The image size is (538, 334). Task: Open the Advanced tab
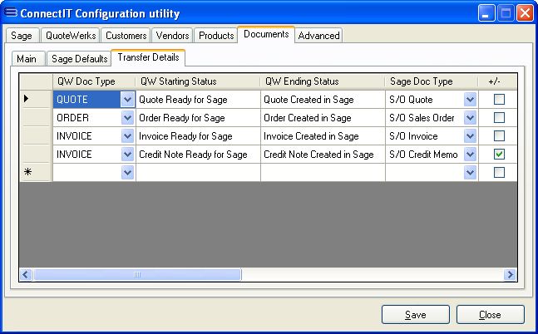pos(318,36)
